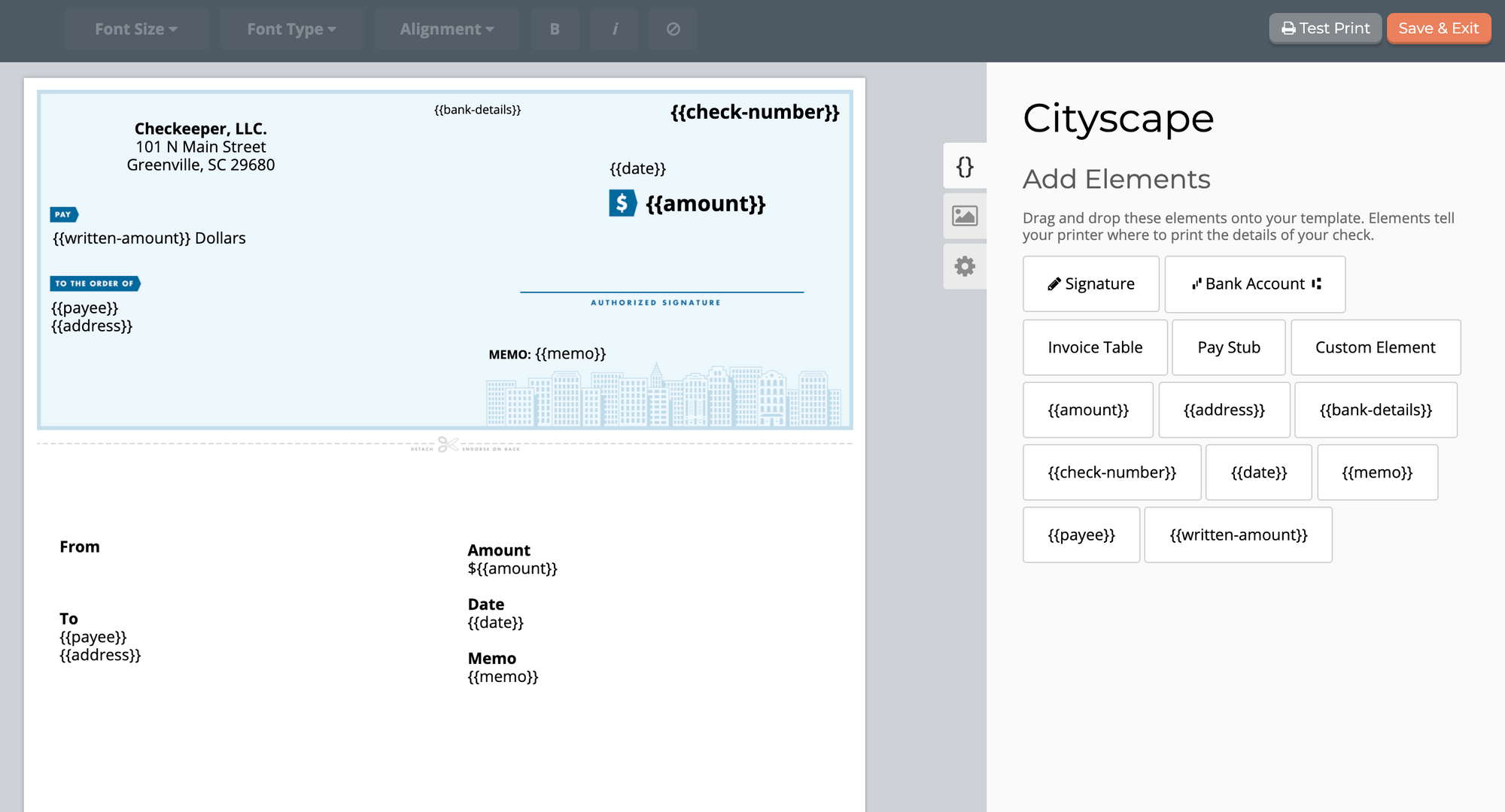Pick the {{written-amount}} element in sidebar
This screenshot has height=812, width=1505.
1239,535
